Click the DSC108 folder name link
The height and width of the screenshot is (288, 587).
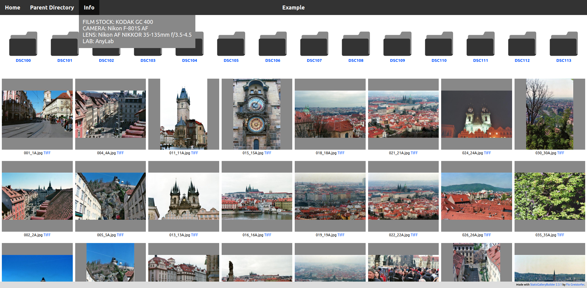point(356,61)
